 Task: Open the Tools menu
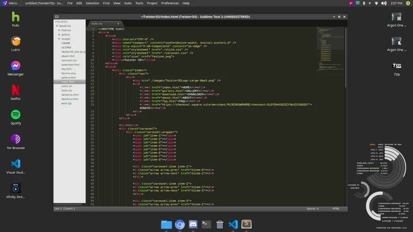(139, 3)
